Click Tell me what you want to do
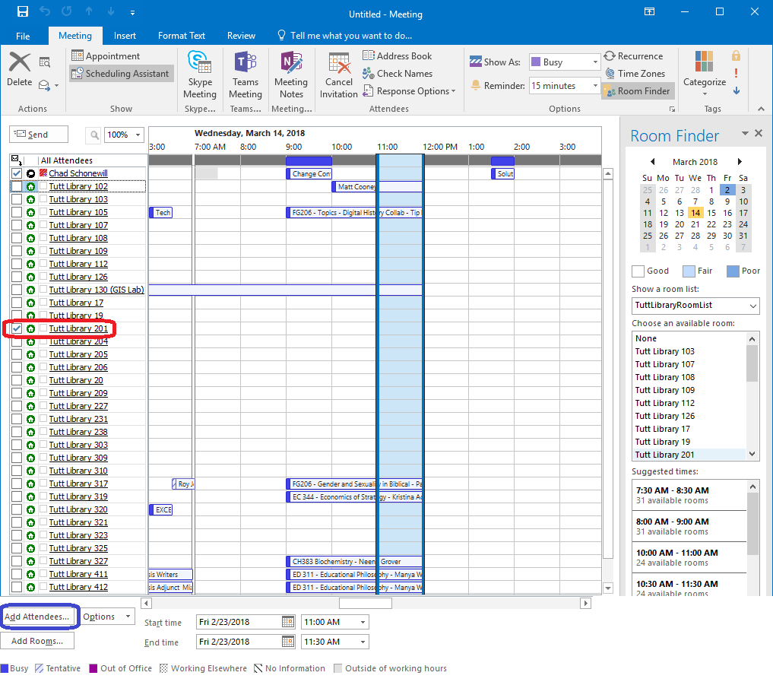 [345, 36]
